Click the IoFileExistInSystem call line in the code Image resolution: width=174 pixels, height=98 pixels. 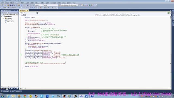coord(46,64)
